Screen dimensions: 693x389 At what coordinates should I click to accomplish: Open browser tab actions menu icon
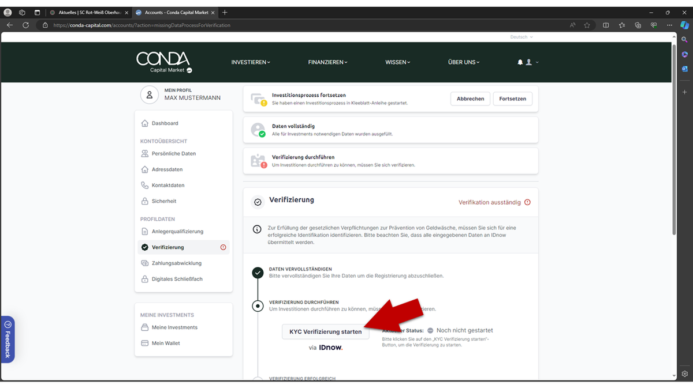pyautogui.click(x=37, y=12)
